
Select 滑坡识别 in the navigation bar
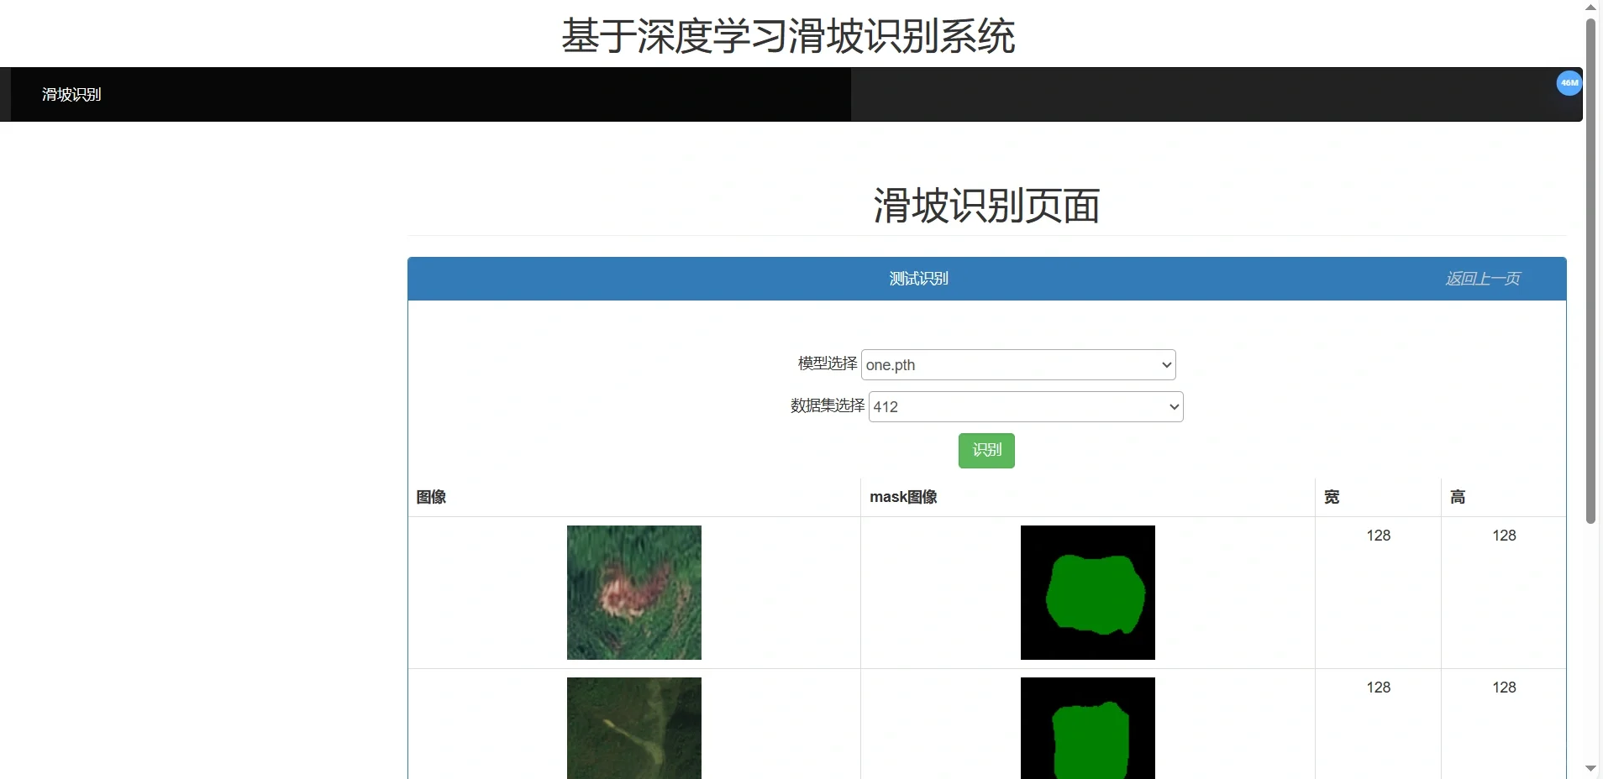click(71, 94)
